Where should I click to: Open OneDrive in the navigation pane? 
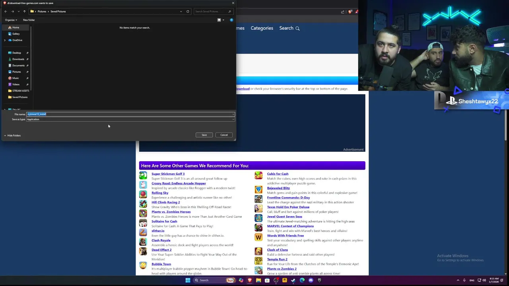[x=17, y=40]
